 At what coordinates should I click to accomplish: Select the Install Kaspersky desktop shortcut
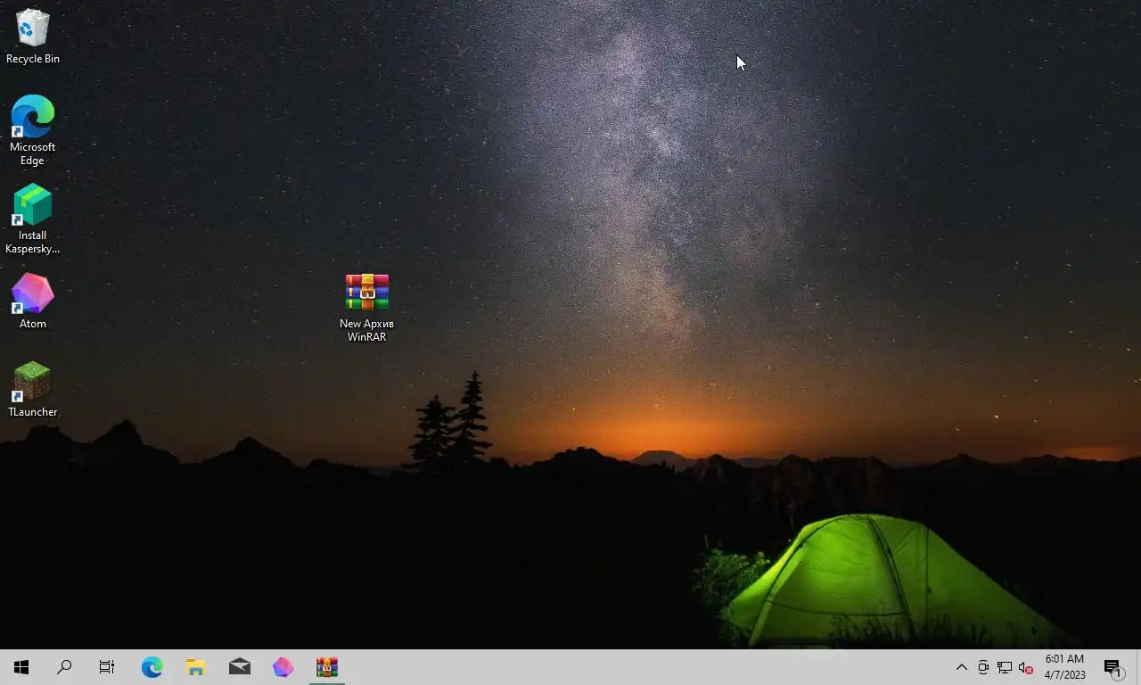(x=32, y=219)
